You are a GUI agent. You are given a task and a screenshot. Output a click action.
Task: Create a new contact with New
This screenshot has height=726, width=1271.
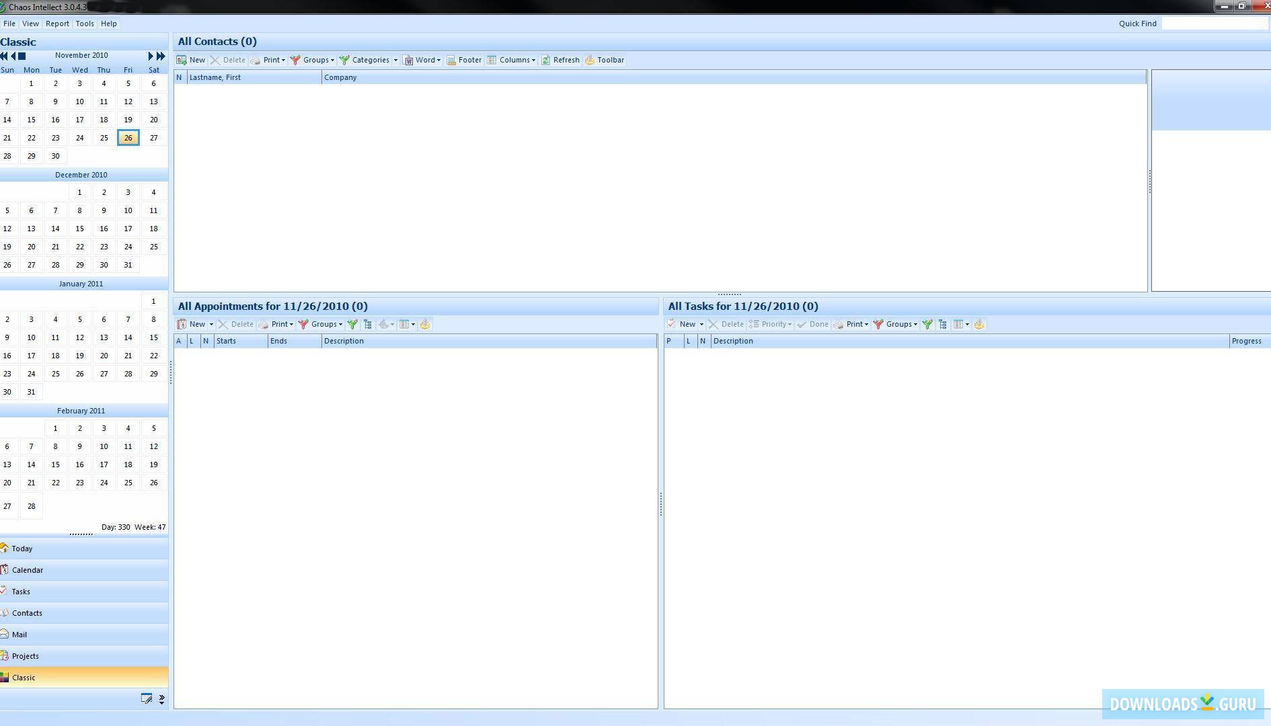(191, 60)
